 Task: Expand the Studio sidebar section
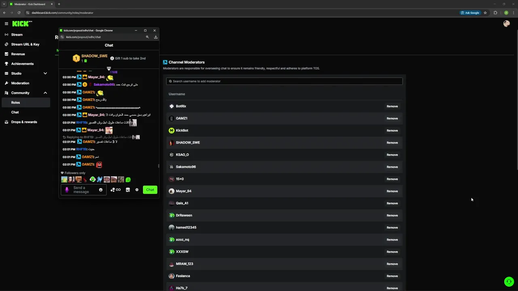[x=45, y=74]
